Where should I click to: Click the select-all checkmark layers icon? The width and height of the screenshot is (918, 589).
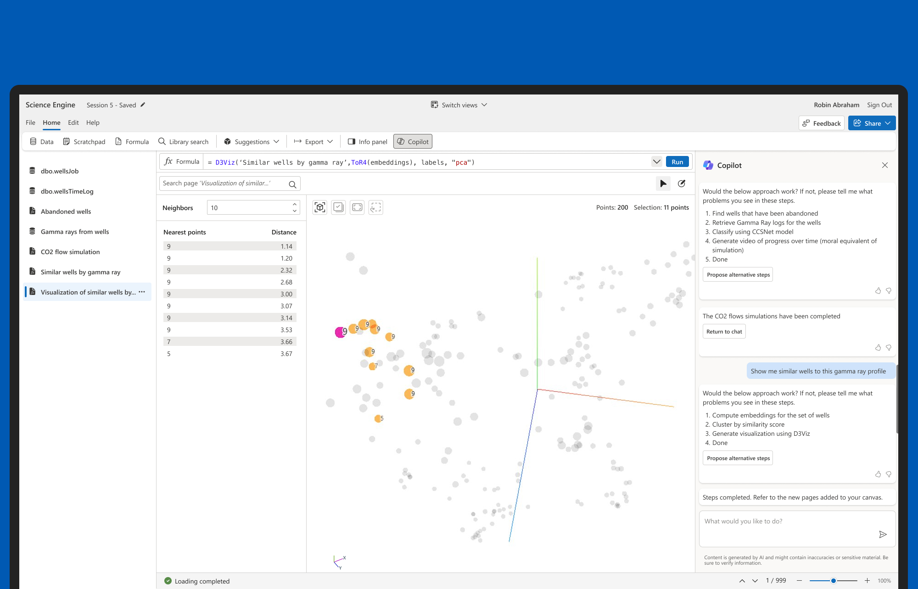(338, 207)
